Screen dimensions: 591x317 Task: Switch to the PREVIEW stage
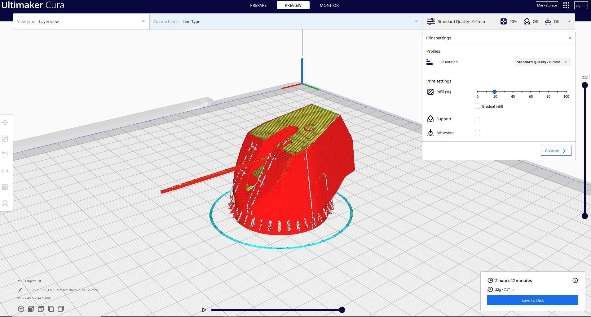click(x=293, y=5)
